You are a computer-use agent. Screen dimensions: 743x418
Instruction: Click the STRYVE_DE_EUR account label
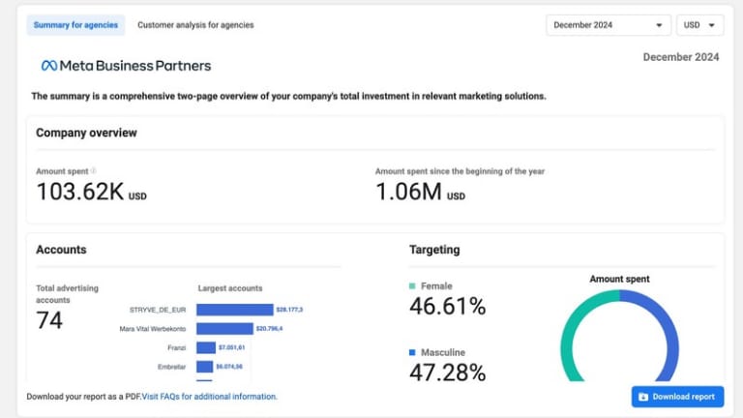click(158, 310)
